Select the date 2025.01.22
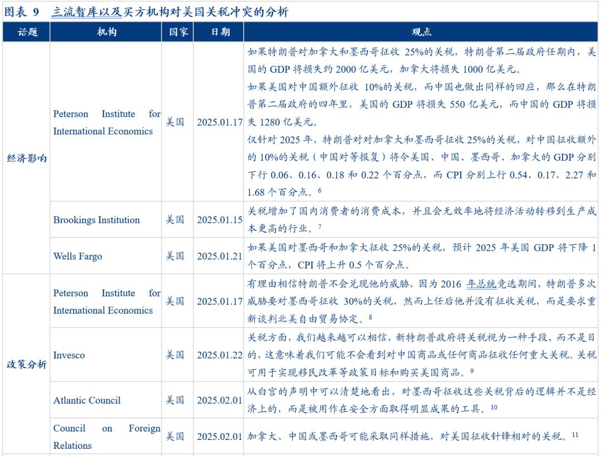This screenshot has width=601, height=456. point(219,355)
